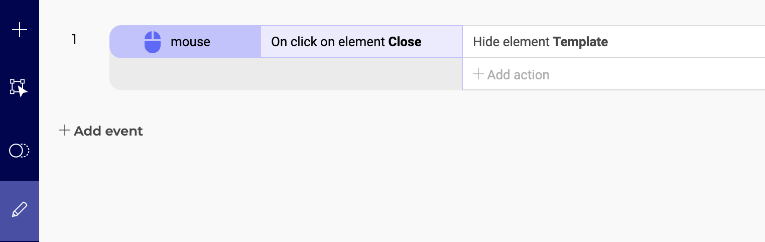Click the Add event text label
The image size is (765, 242).
pos(108,131)
